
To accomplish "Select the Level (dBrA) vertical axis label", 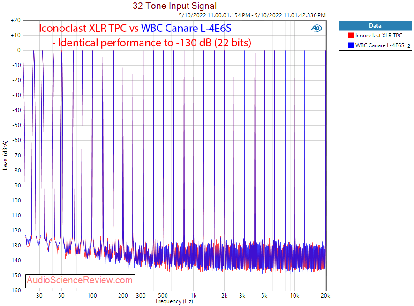I will [x=5, y=155].
